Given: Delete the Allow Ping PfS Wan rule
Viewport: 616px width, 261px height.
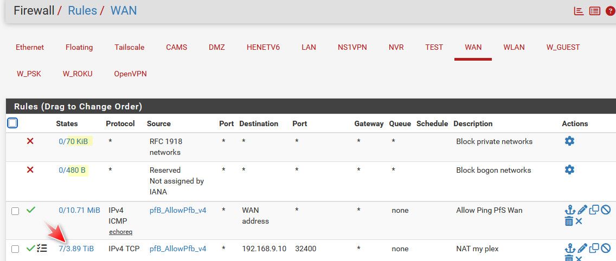Looking at the screenshot, I should coord(569,221).
